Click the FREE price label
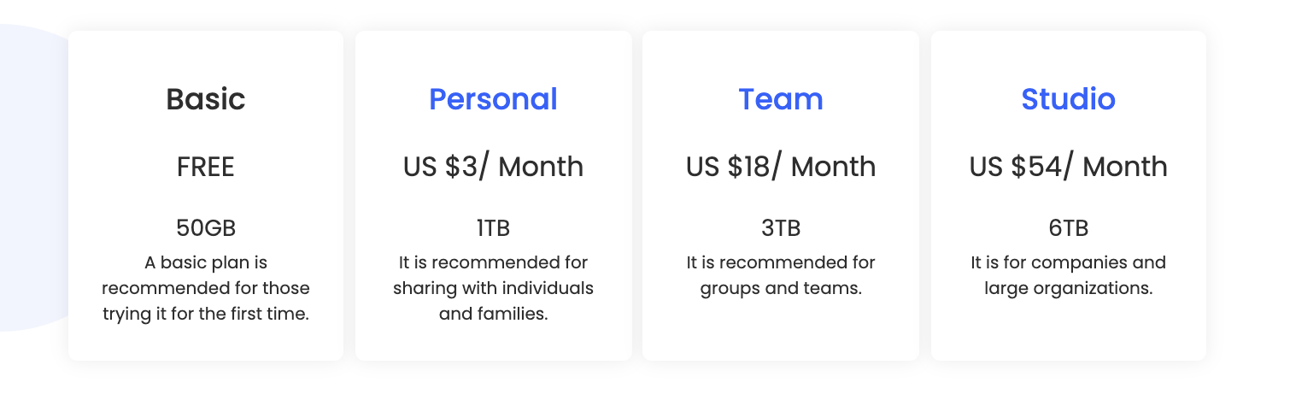1290x412 pixels. (x=206, y=167)
